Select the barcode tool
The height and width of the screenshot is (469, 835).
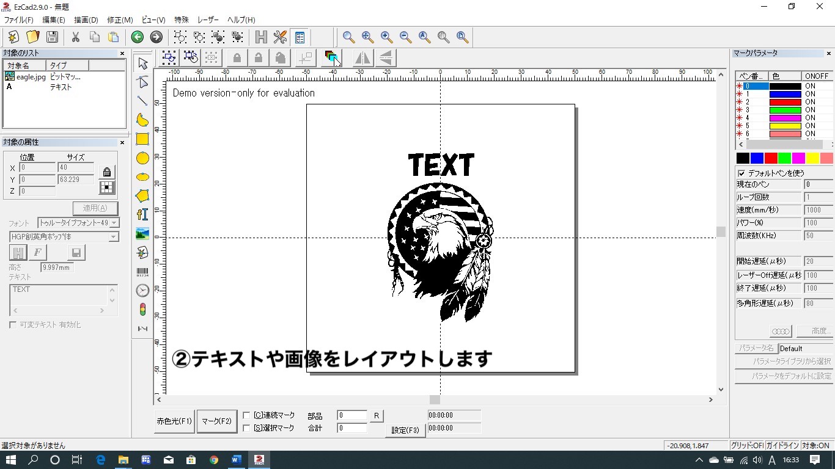142,272
